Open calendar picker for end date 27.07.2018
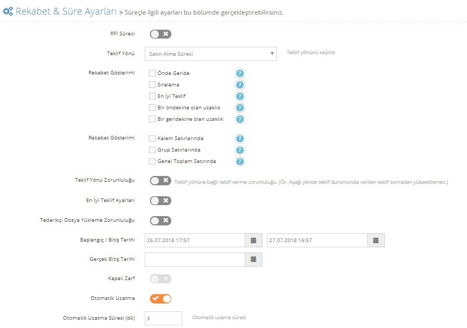Viewport: 467px width, 328px height. [x=376, y=241]
